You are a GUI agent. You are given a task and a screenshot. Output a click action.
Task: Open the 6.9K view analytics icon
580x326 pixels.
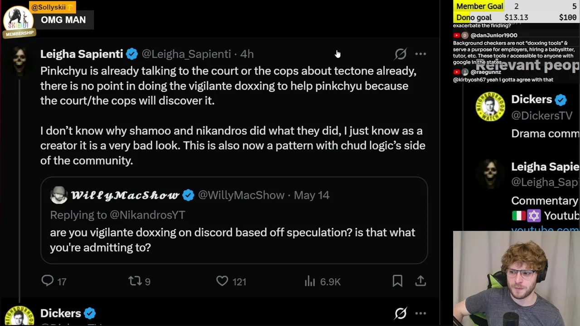click(310, 281)
